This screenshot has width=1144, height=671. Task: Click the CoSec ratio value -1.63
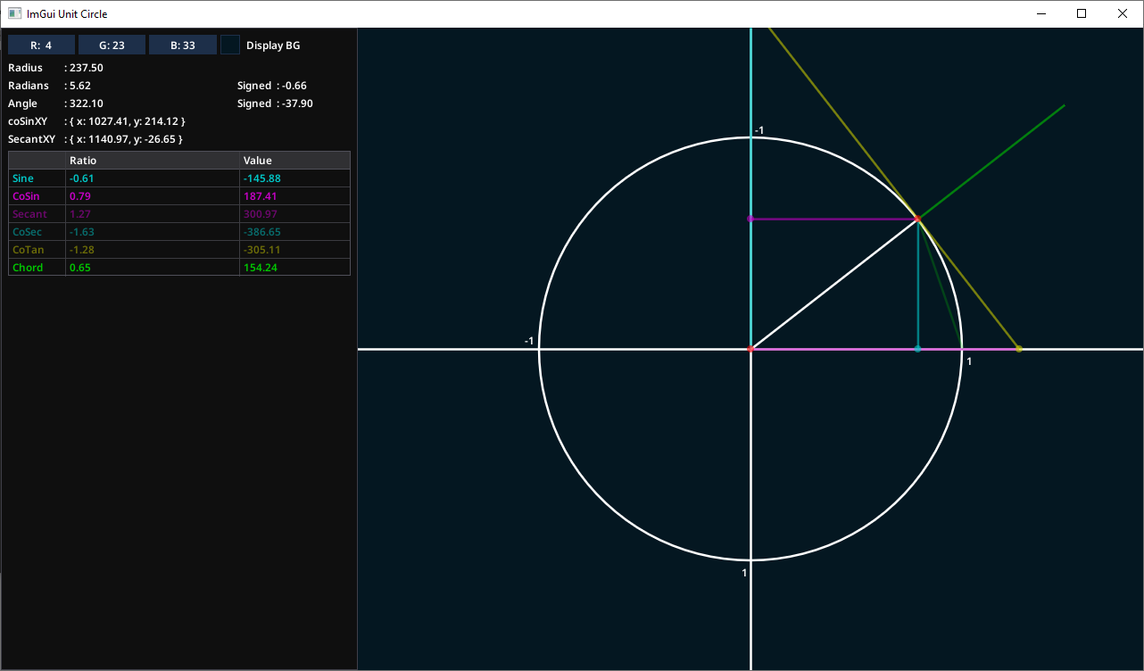pyautogui.click(x=82, y=232)
